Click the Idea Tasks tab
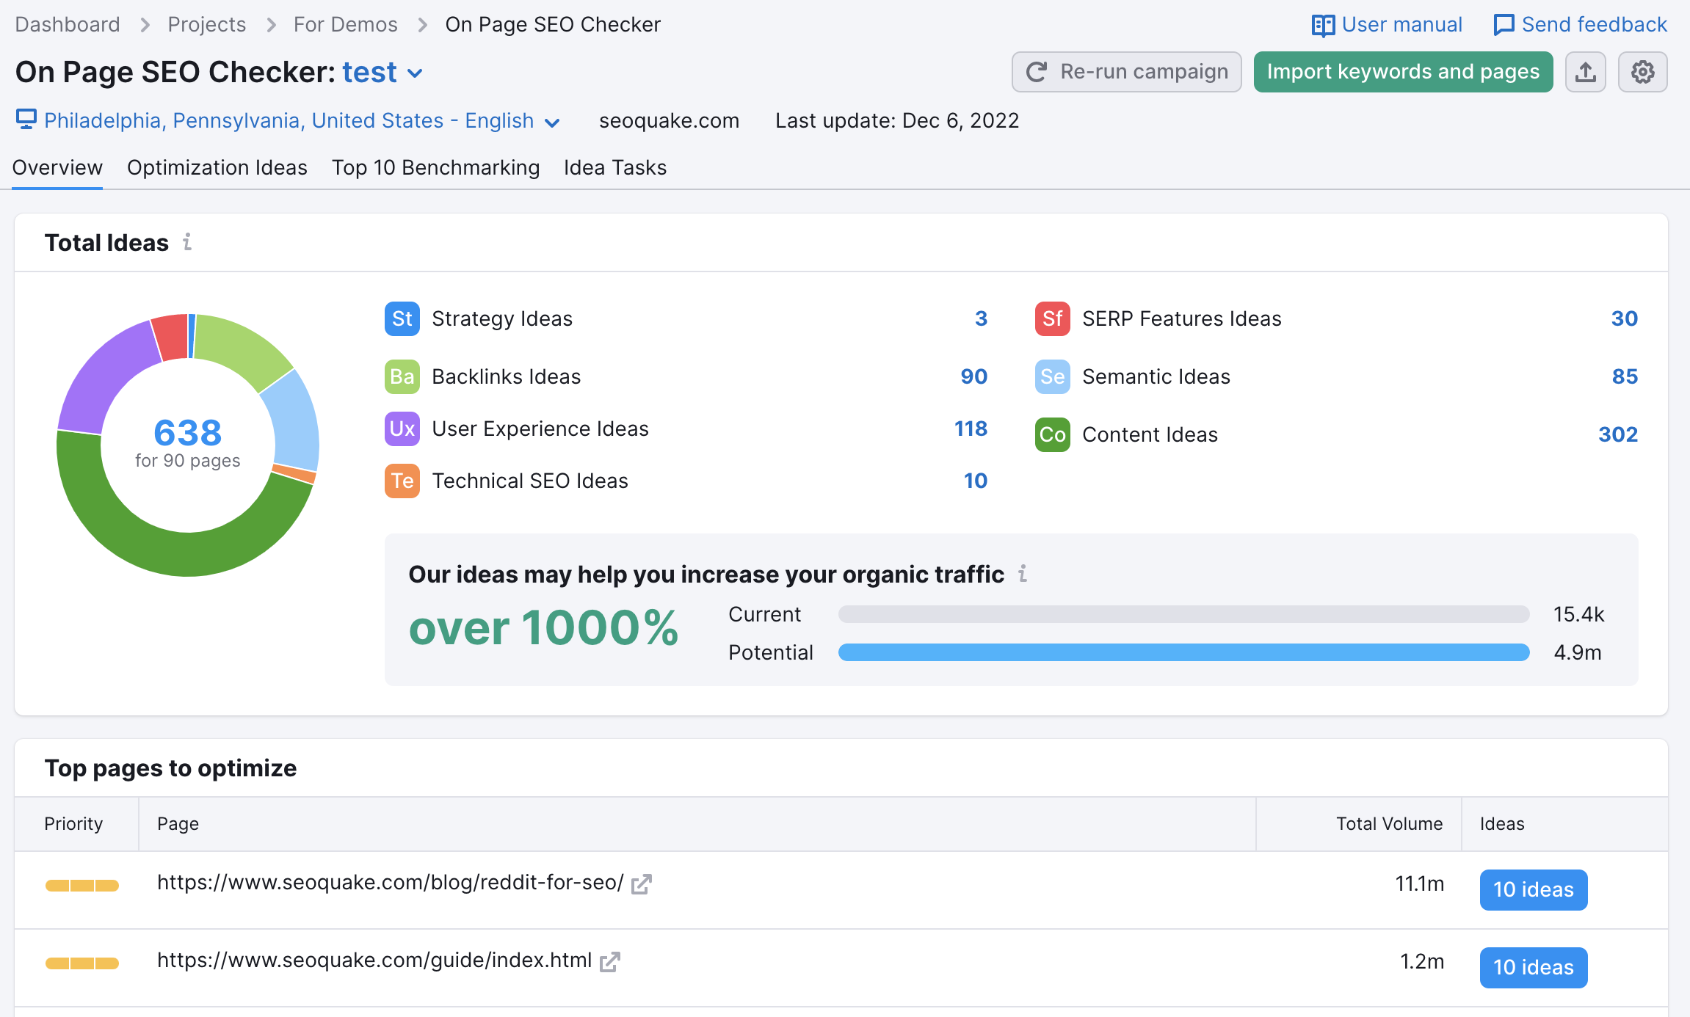Viewport: 1690px width, 1017px height. tap(616, 168)
